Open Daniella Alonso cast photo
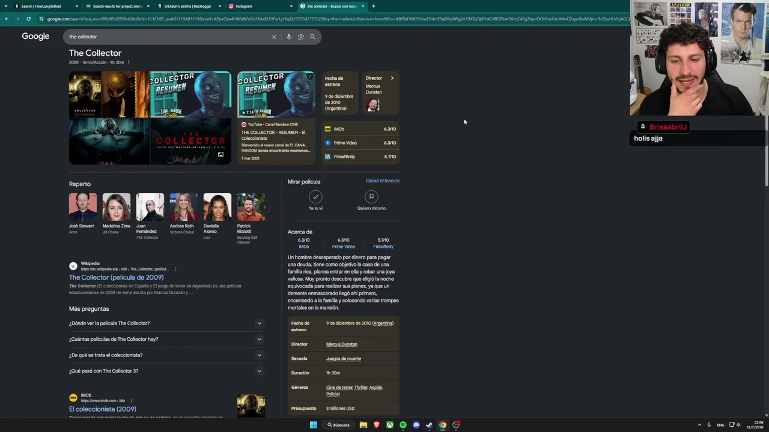This screenshot has height=432, width=769. pos(217,207)
